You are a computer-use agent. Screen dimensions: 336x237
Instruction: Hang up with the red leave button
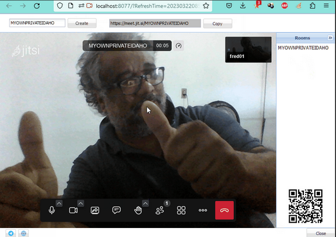point(224,210)
